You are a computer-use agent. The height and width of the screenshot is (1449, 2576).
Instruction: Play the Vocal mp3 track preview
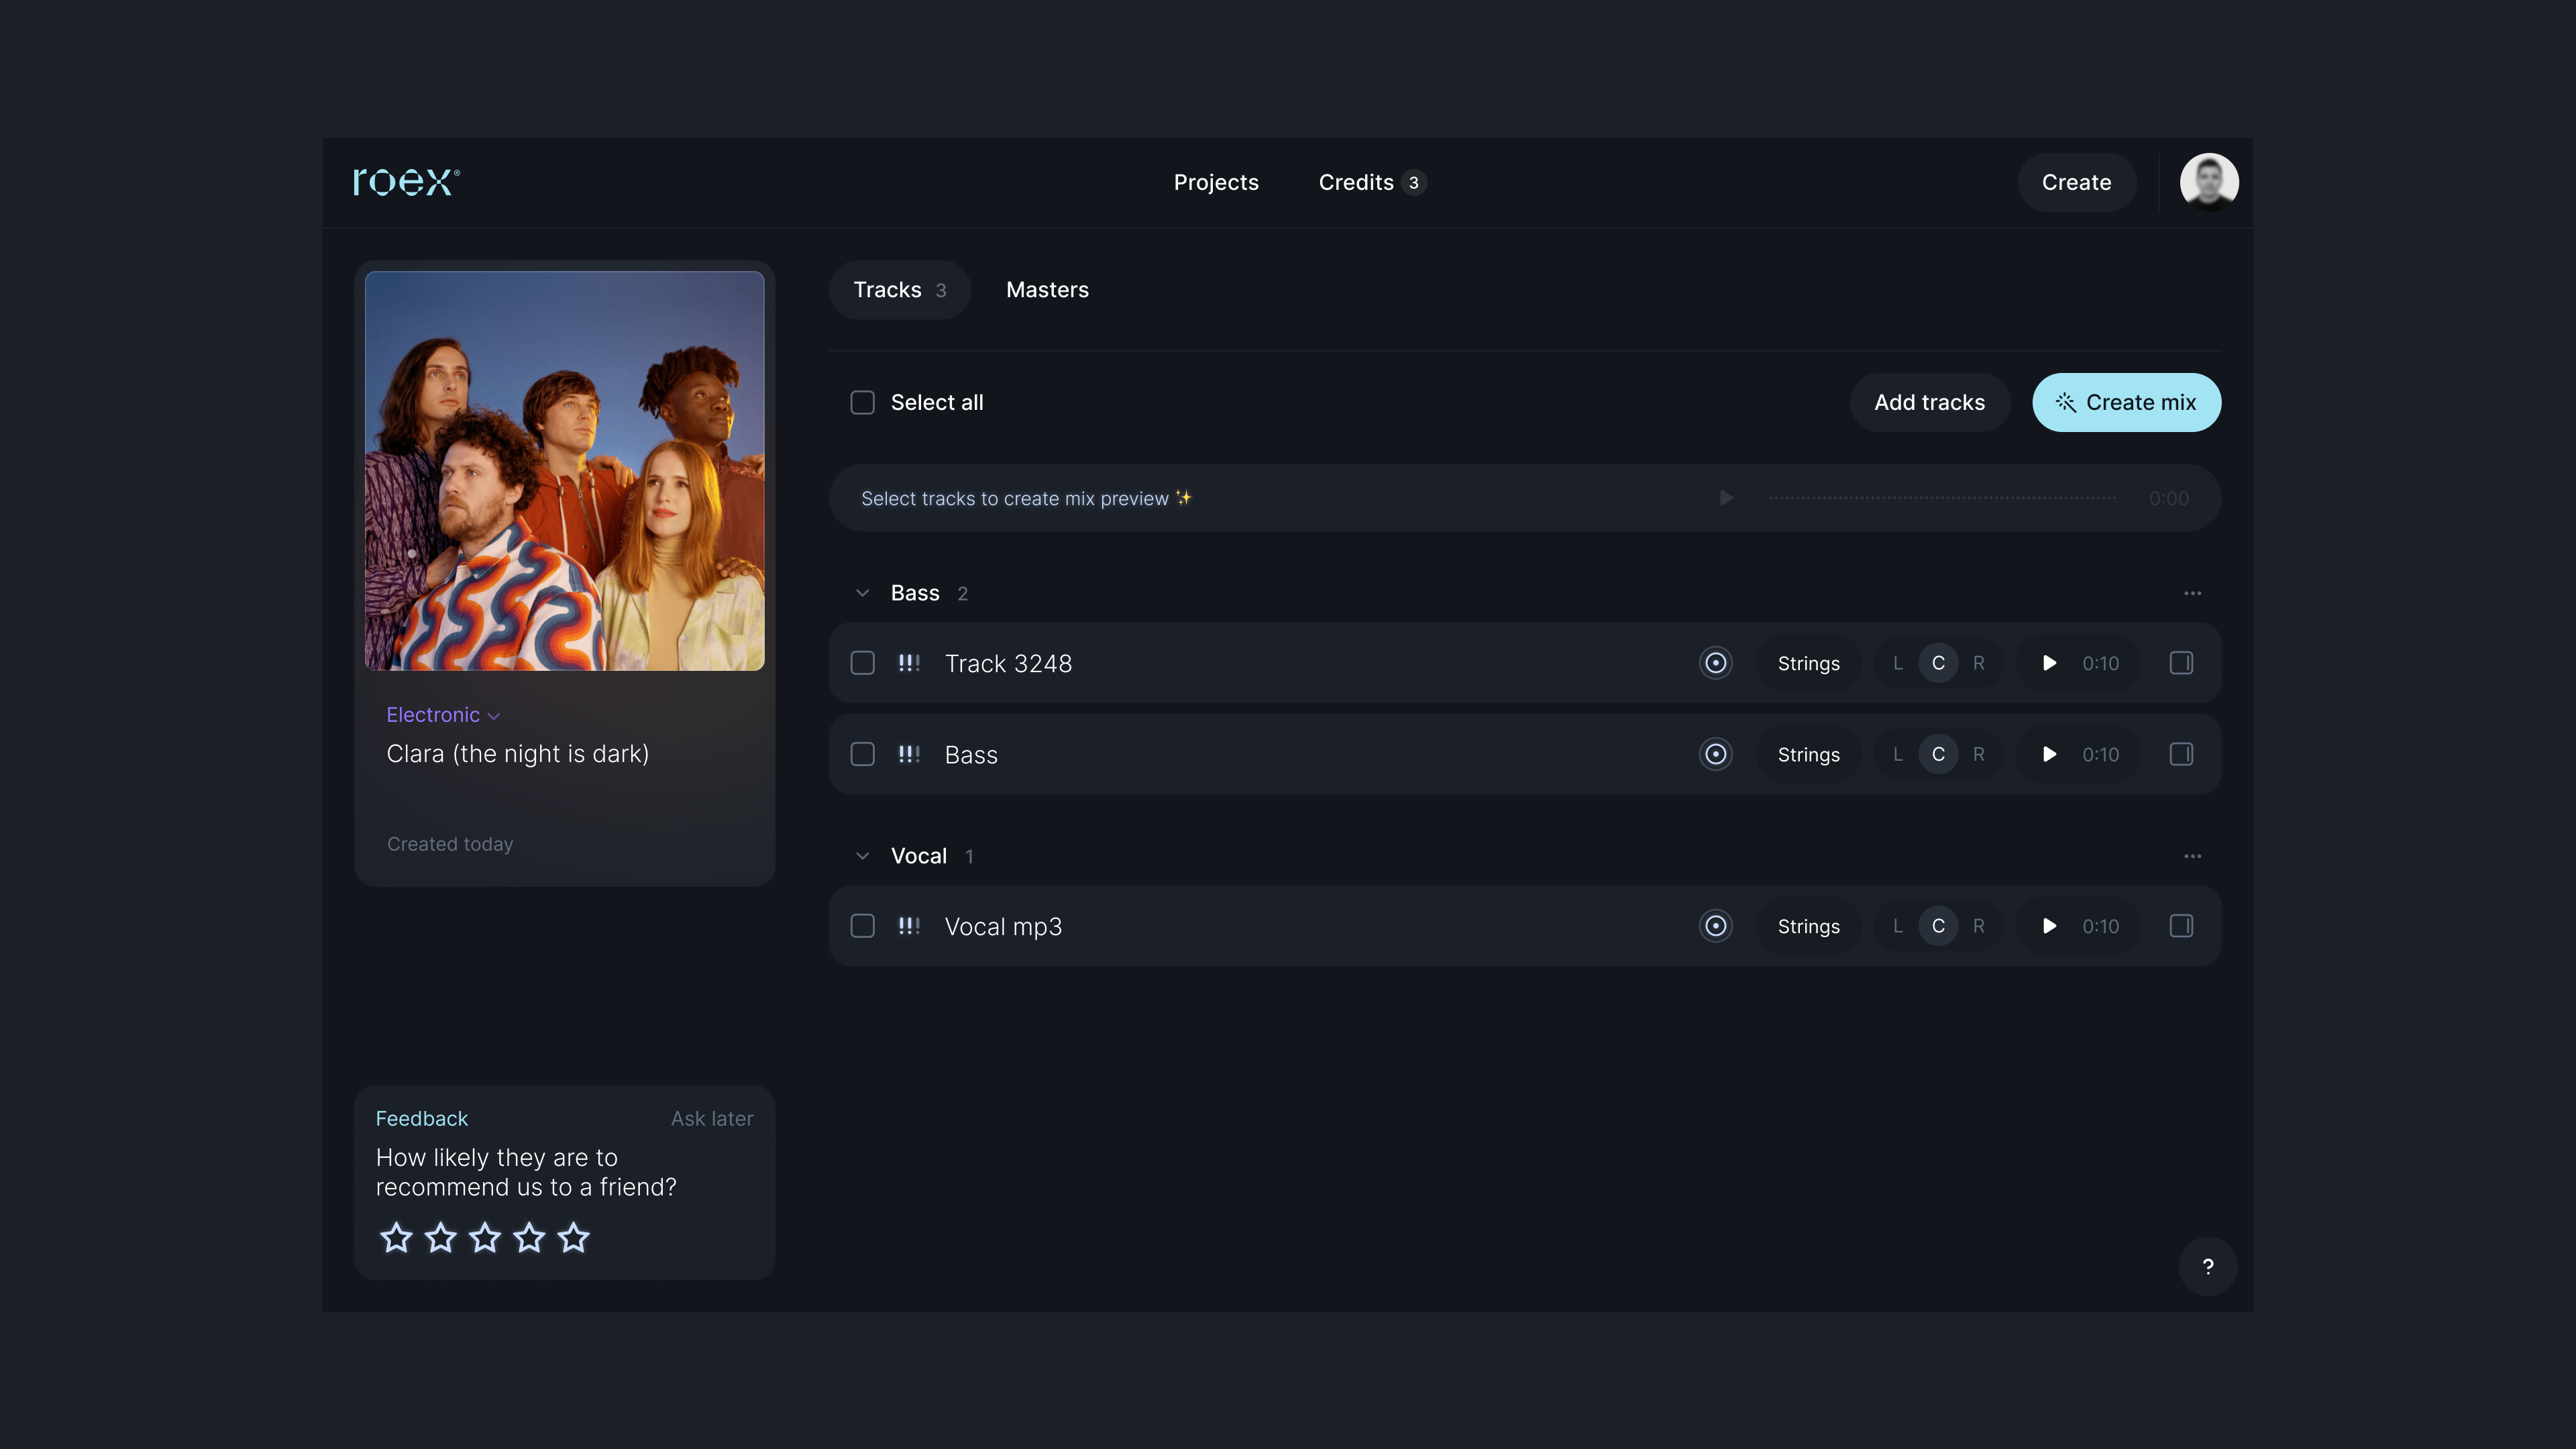tap(2049, 926)
